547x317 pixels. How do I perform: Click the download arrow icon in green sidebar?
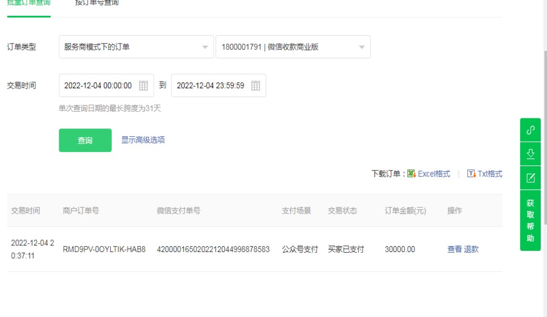[x=530, y=154]
